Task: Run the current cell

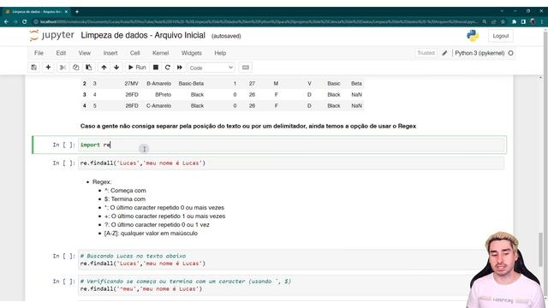Action: click(137, 68)
